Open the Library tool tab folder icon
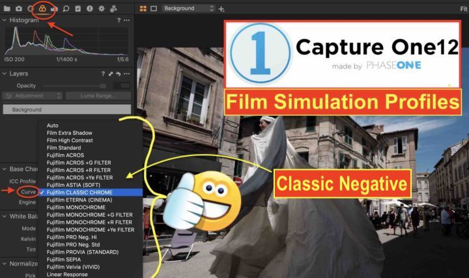This screenshot has width=469, height=278. click(x=7, y=8)
